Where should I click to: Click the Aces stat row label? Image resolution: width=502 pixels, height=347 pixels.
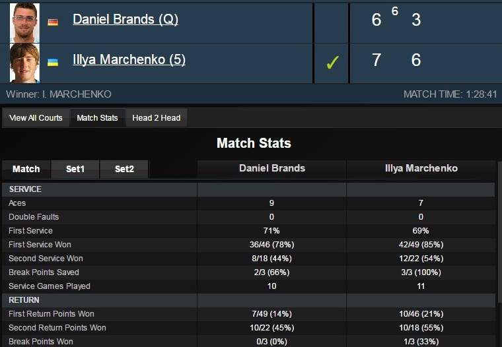coord(18,203)
